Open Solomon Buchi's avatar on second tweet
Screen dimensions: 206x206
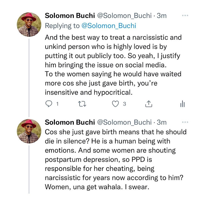tap(29, 131)
